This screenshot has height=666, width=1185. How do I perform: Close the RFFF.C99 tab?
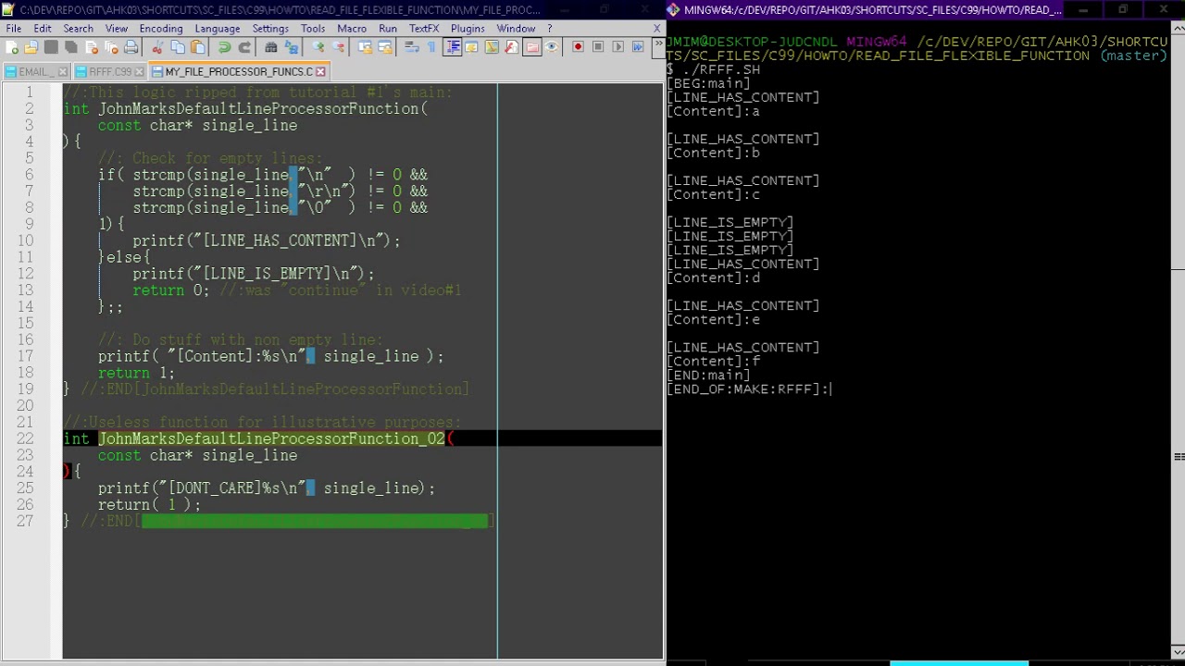(x=139, y=71)
